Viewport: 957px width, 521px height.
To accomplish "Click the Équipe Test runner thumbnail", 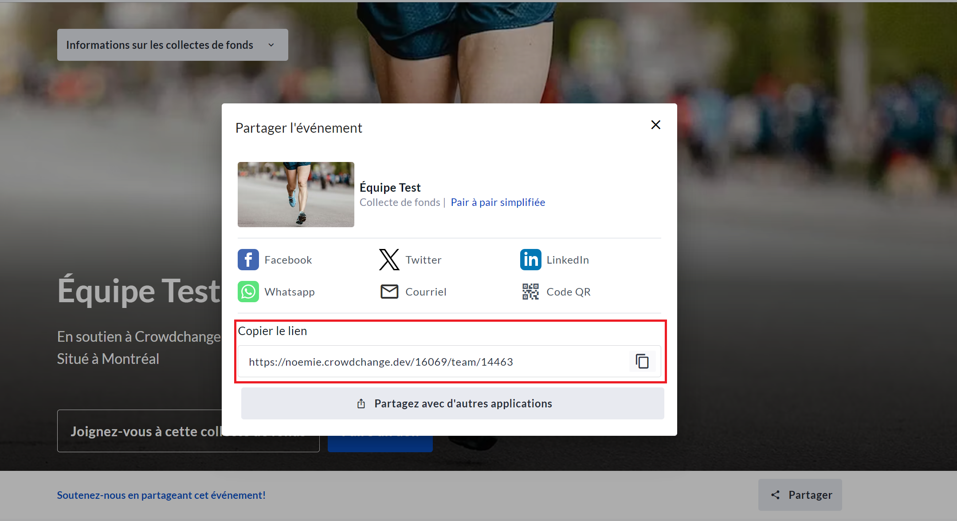I will pyautogui.click(x=296, y=194).
